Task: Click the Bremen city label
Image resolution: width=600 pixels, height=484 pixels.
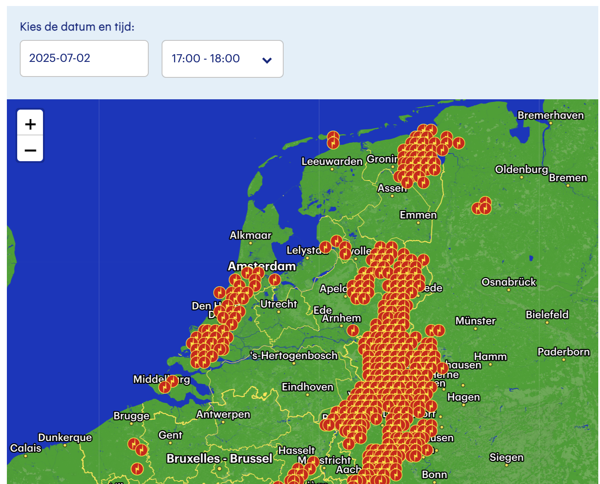Action: click(x=568, y=178)
